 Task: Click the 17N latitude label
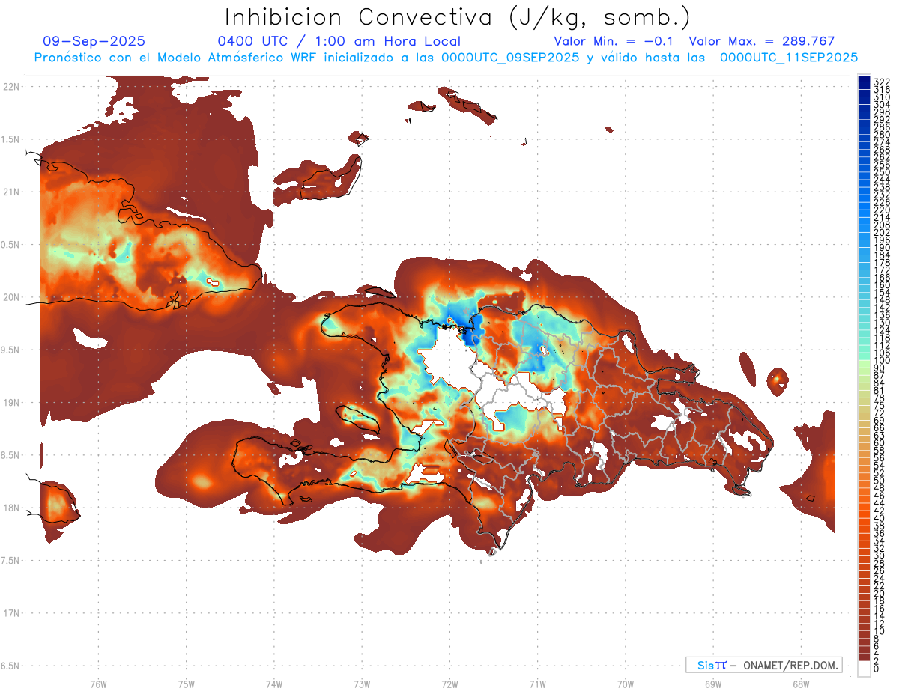pos(11,613)
